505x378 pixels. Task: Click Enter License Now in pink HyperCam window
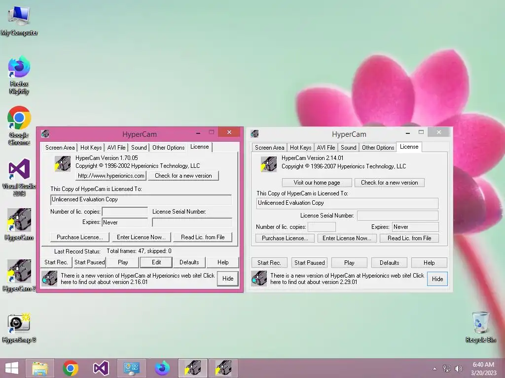coord(141,237)
